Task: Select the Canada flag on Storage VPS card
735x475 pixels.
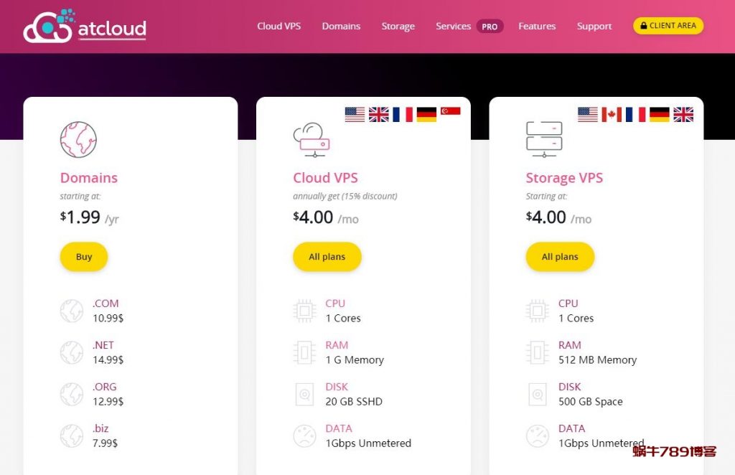Action: 611,113
